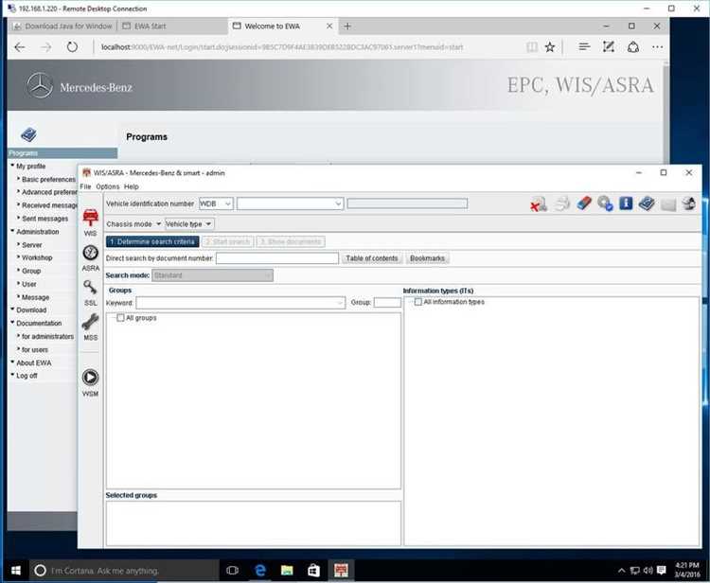Open the vehicle identification number combo box
The width and height of the screenshot is (710, 583).
pyautogui.click(x=290, y=203)
